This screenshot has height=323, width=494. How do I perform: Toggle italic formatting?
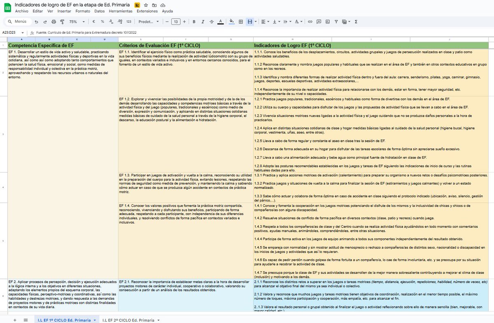click(x=203, y=21)
